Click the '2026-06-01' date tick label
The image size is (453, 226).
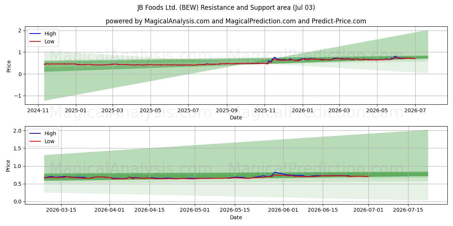(283, 210)
